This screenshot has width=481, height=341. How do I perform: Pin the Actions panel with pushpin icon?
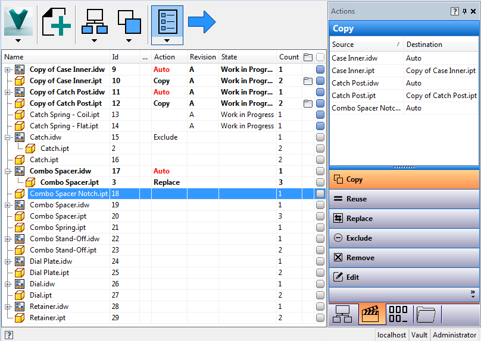464,11
